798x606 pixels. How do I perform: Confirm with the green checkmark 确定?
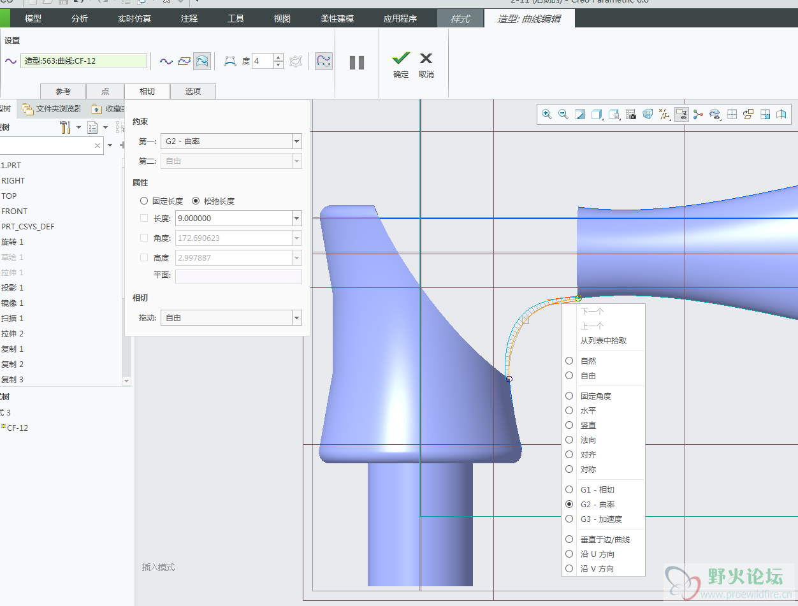click(x=401, y=64)
